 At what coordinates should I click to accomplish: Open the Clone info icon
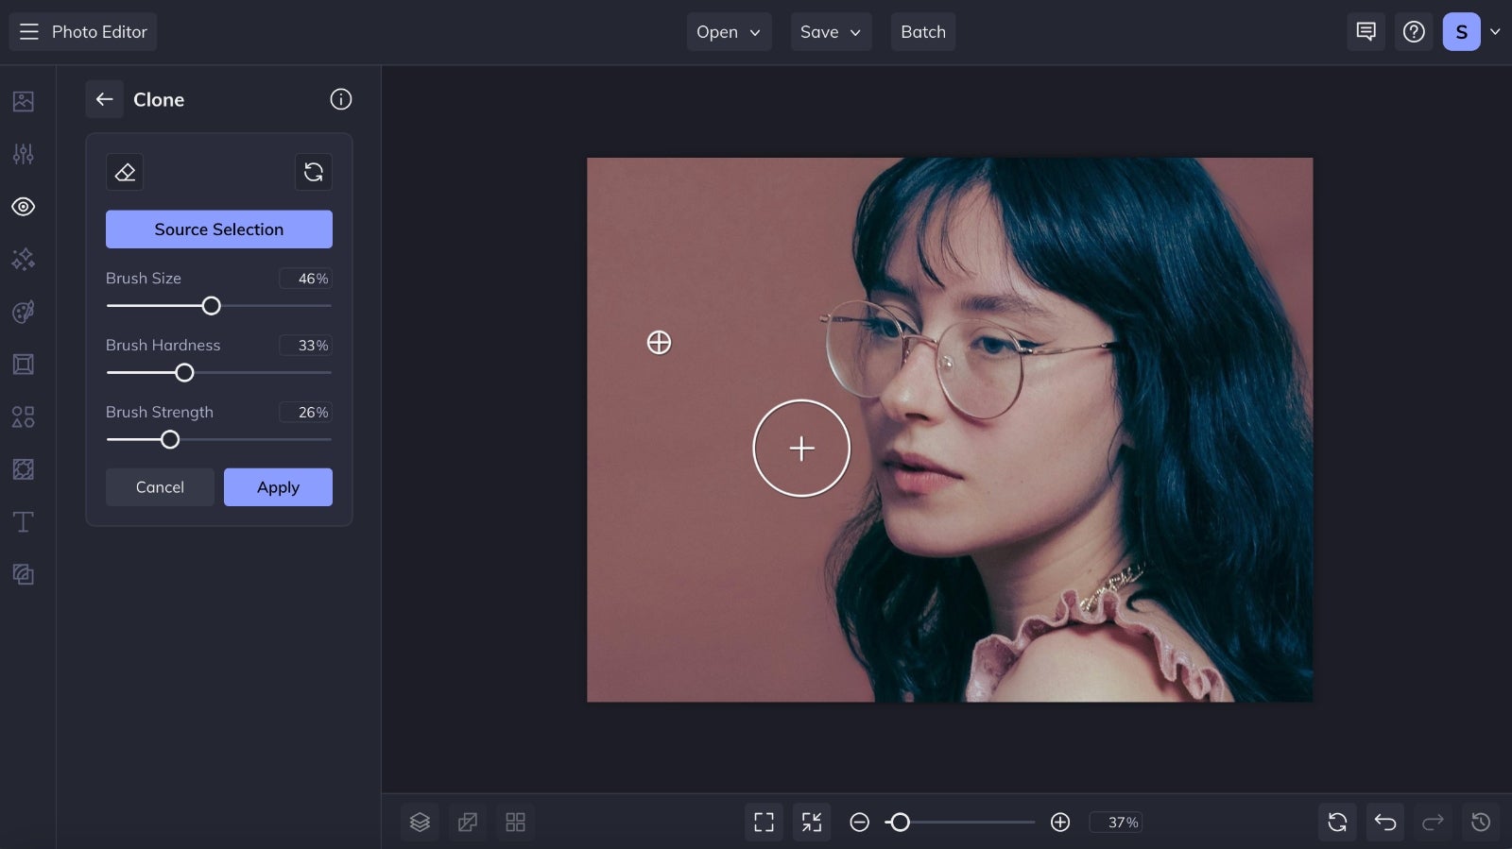341,99
